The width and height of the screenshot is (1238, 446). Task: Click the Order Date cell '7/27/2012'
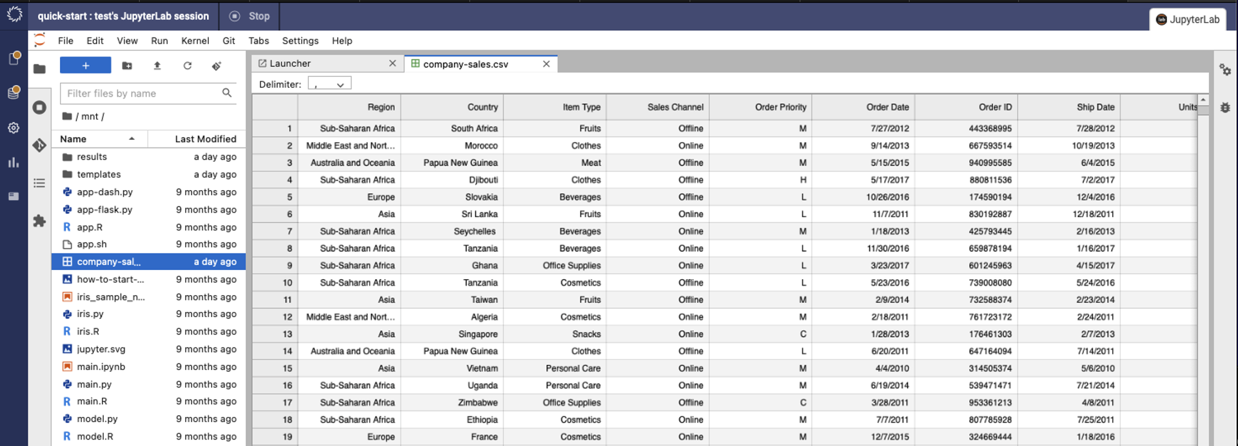coord(863,128)
